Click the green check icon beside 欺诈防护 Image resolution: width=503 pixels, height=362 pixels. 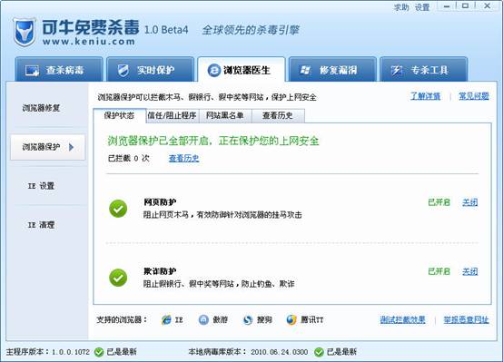point(118,278)
